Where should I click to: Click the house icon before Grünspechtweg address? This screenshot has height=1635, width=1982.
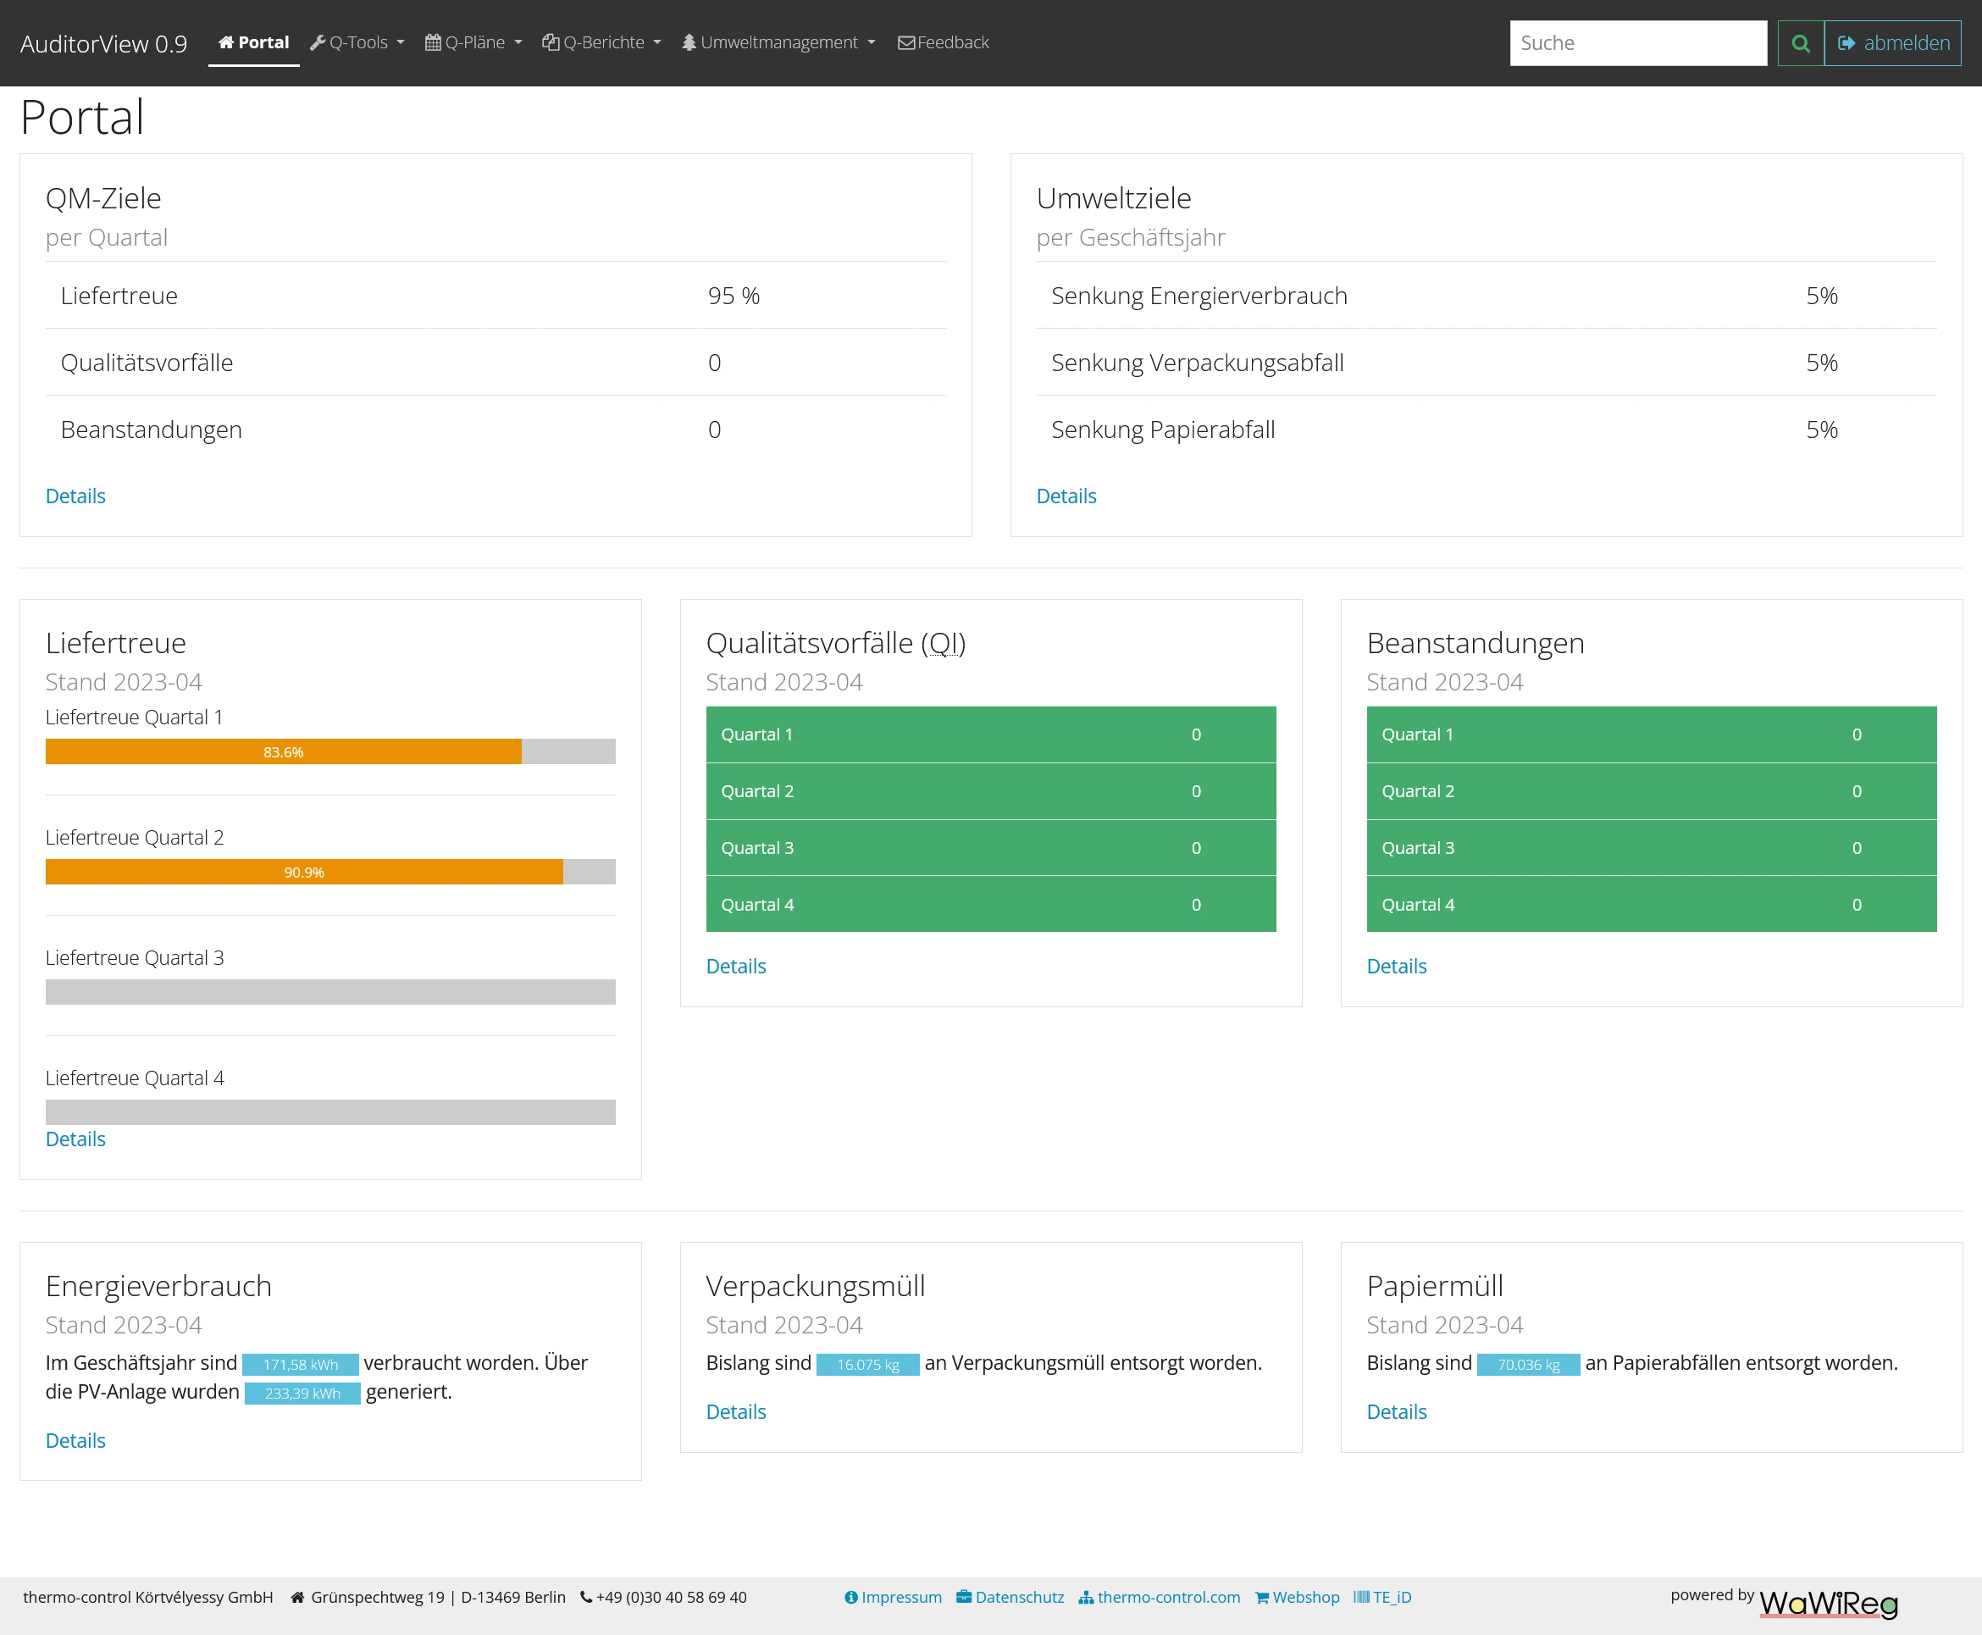[x=297, y=1598]
